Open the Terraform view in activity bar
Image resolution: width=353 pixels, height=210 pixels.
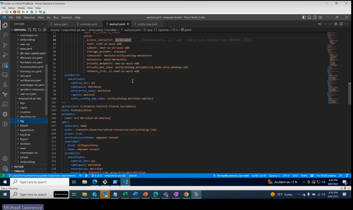(5, 94)
